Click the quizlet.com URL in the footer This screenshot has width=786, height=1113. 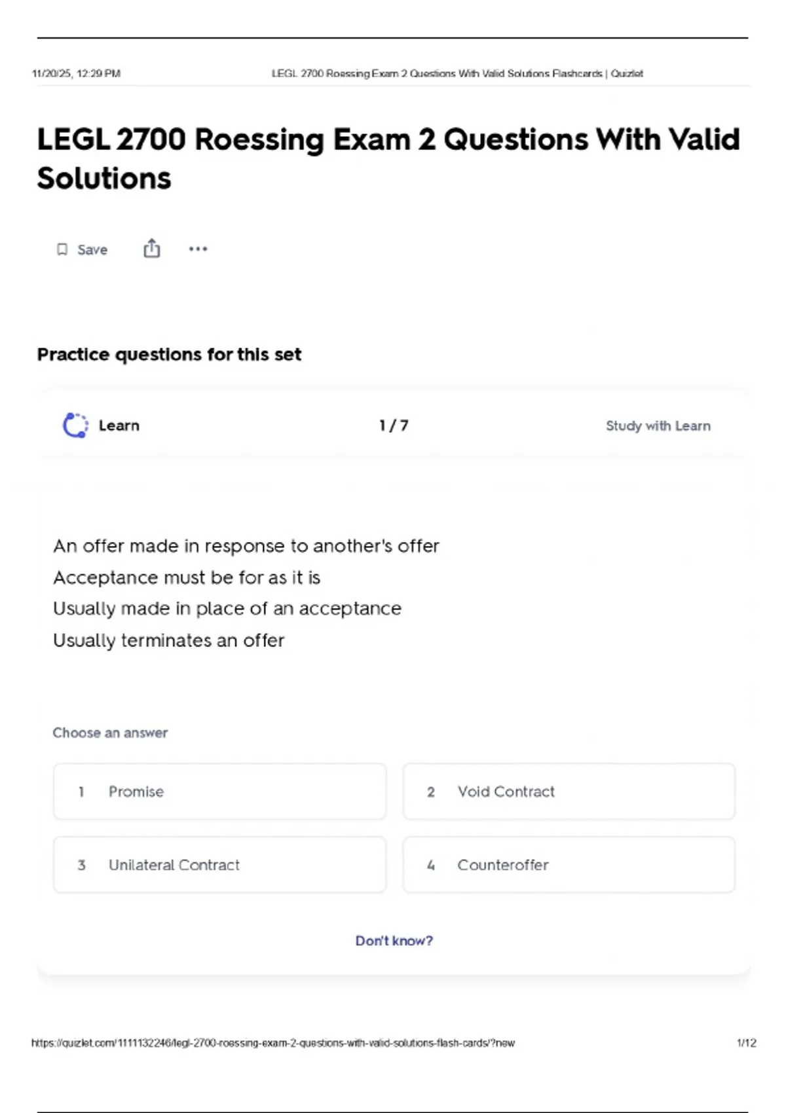[x=273, y=1043]
